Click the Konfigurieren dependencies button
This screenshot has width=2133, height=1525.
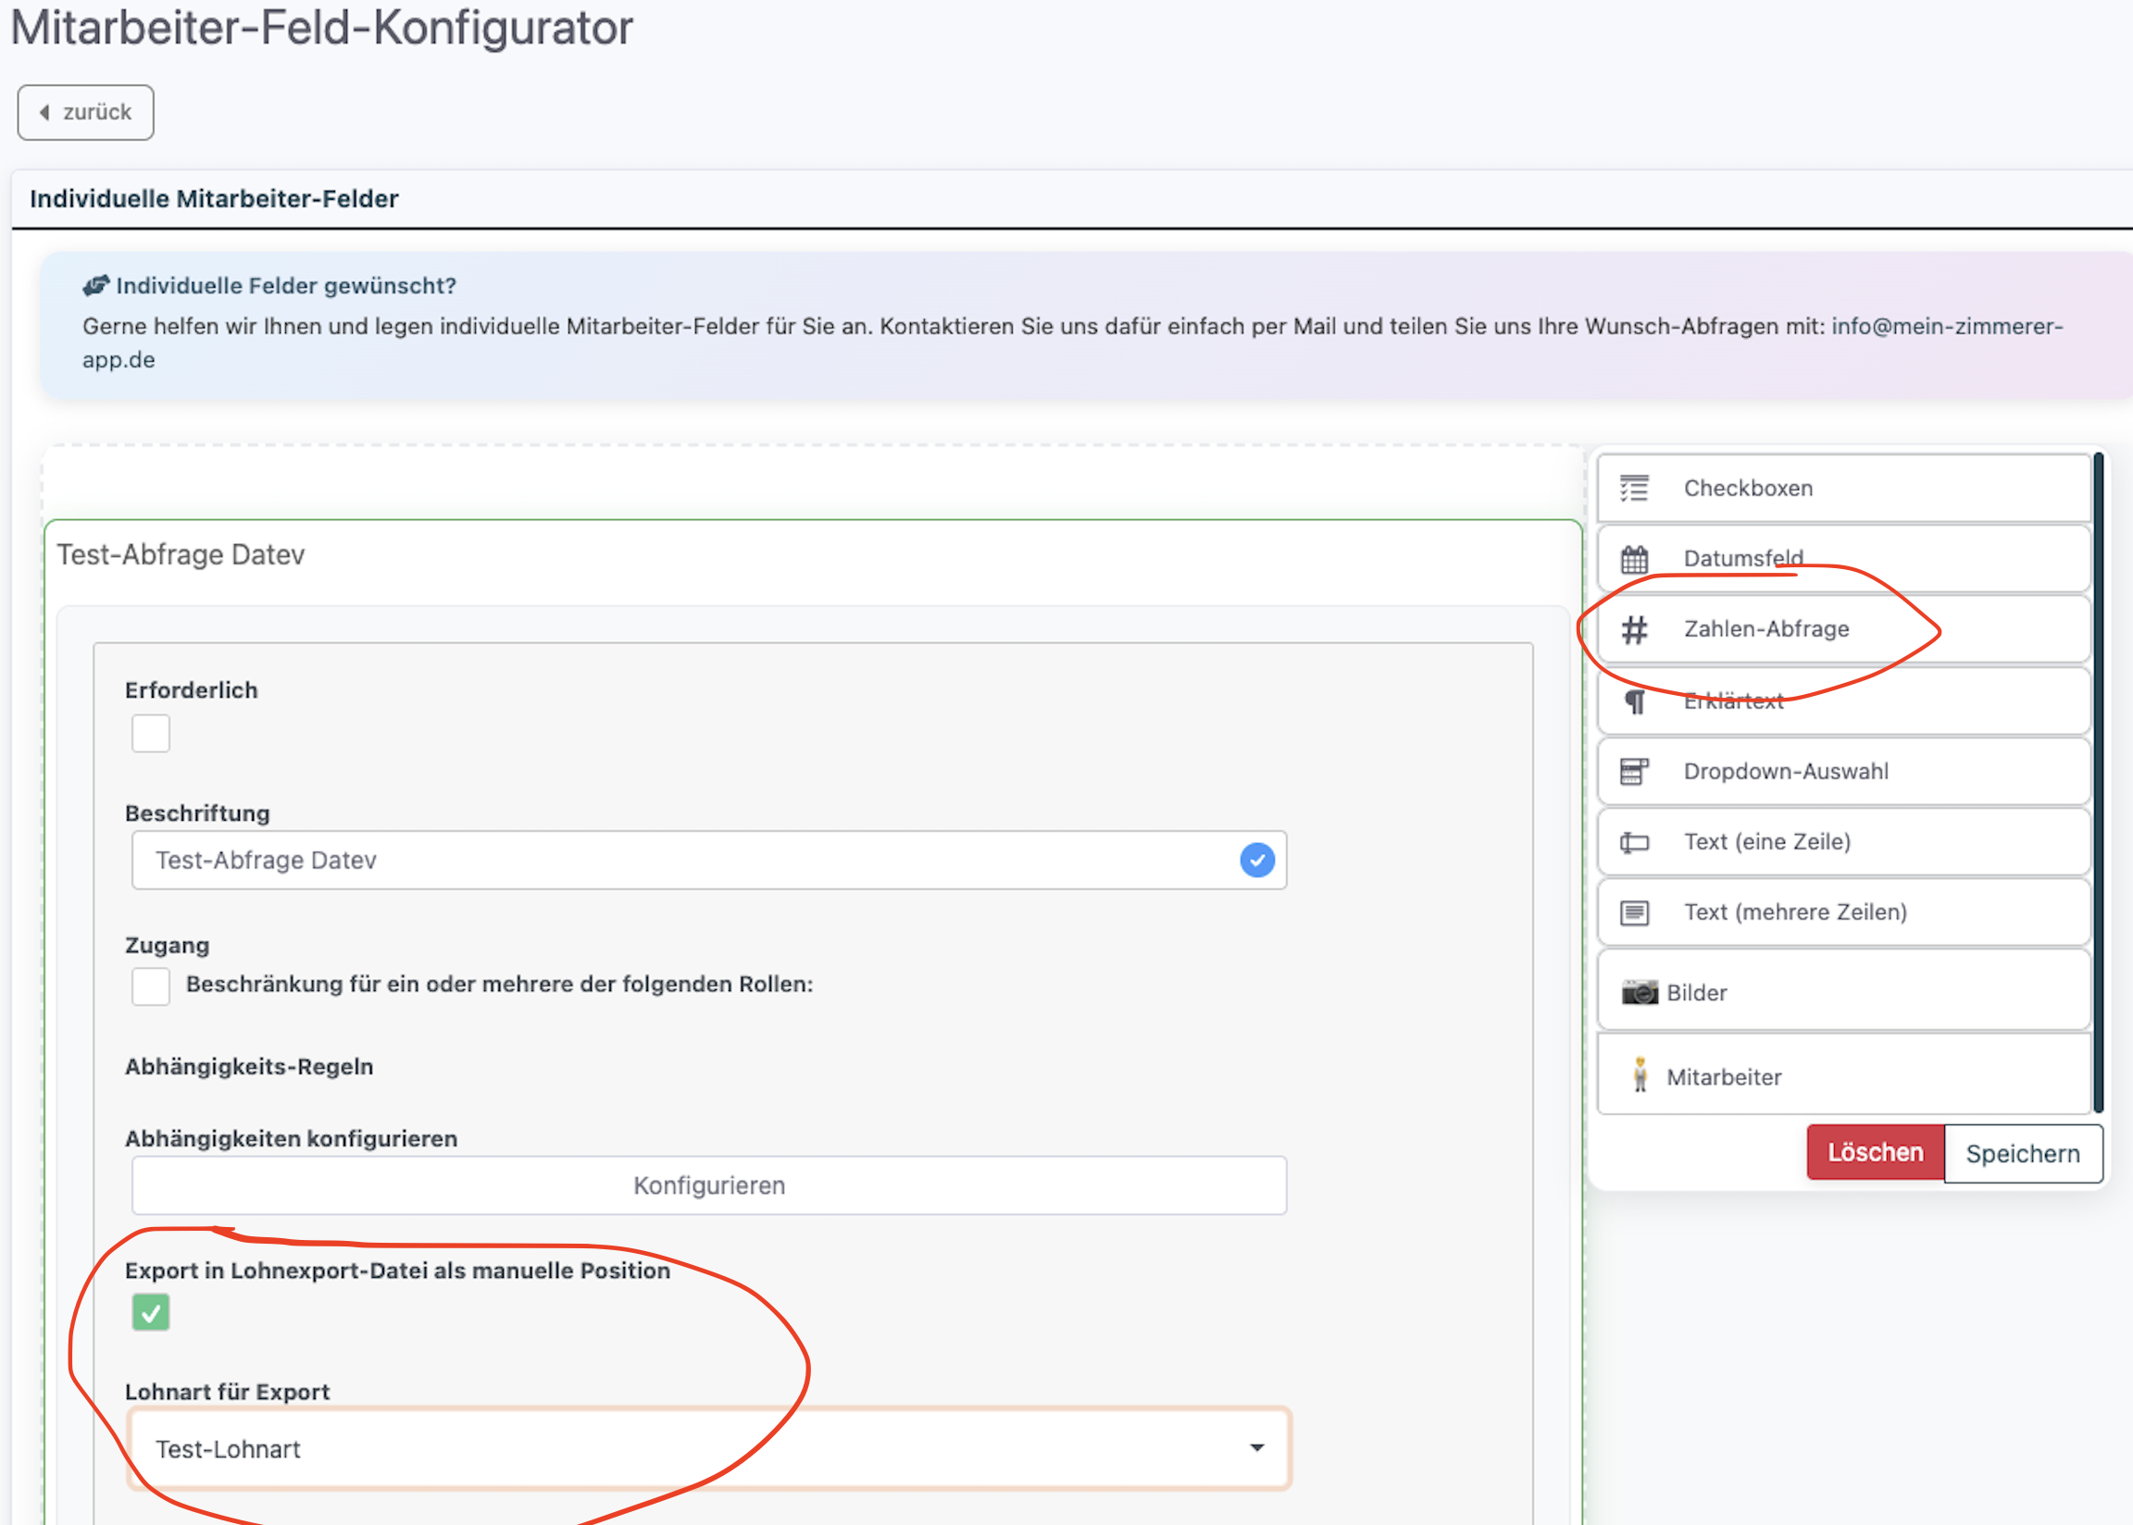pyautogui.click(x=708, y=1186)
